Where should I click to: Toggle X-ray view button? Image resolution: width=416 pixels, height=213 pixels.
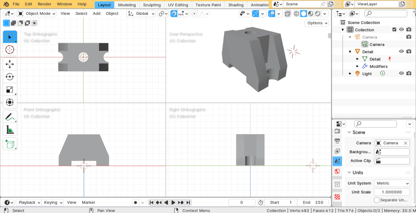(x=288, y=14)
